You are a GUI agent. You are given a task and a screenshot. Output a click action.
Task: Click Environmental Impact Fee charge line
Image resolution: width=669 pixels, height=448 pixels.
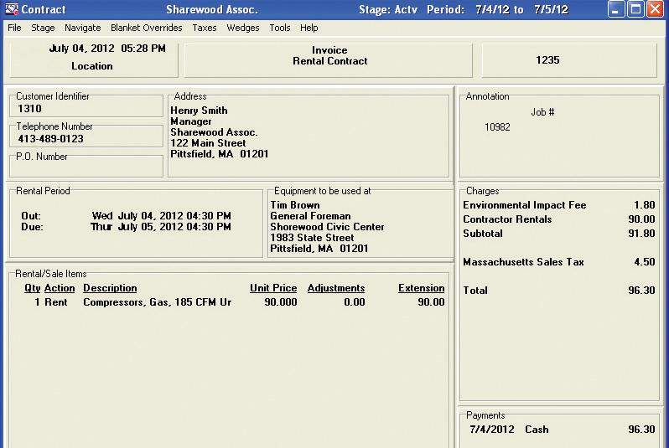pos(559,205)
